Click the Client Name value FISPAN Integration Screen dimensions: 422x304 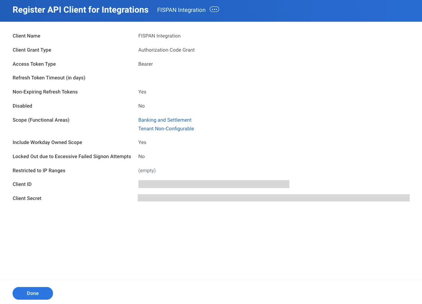159,36
